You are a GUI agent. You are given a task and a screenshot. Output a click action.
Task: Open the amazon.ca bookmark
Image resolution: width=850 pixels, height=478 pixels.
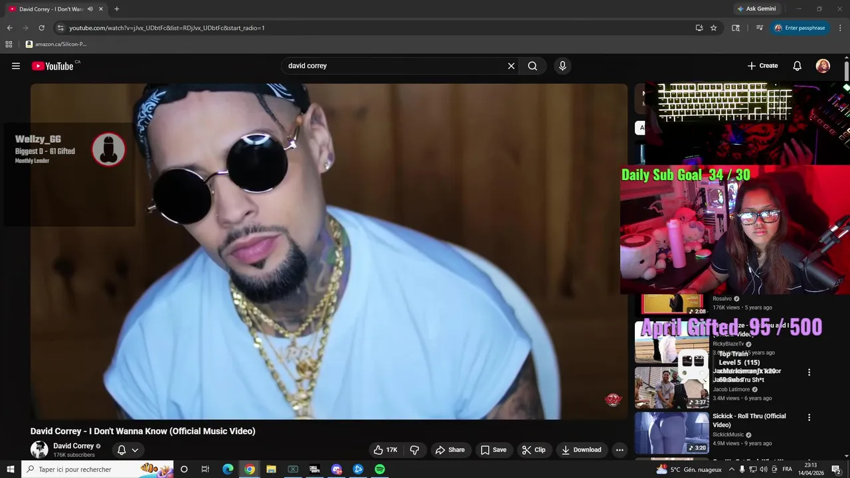point(56,44)
